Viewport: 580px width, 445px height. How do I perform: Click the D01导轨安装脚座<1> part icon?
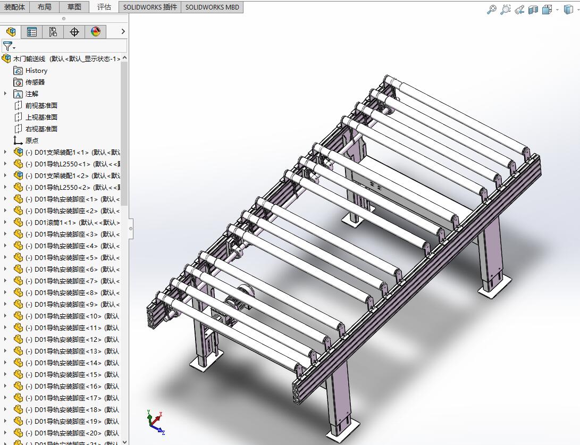[18, 199]
